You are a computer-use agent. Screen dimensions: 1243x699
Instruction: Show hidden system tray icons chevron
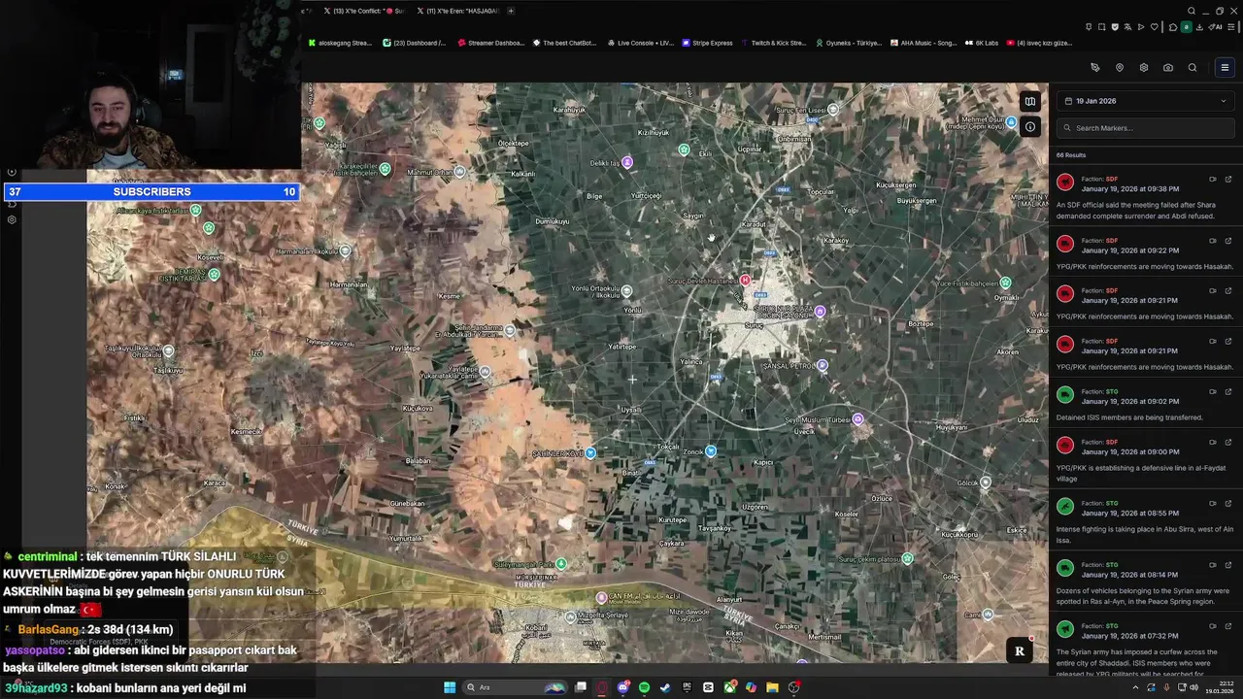pyautogui.click(x=1135, y=687)
